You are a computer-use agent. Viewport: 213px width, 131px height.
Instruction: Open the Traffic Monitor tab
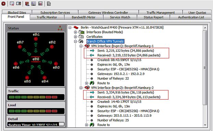tap(47, 17)
